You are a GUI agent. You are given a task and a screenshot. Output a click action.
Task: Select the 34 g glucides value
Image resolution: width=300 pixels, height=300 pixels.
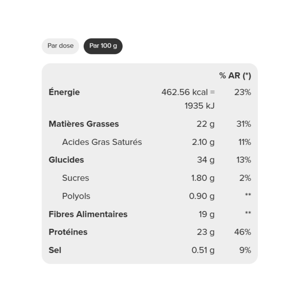[x=206, y=160]
